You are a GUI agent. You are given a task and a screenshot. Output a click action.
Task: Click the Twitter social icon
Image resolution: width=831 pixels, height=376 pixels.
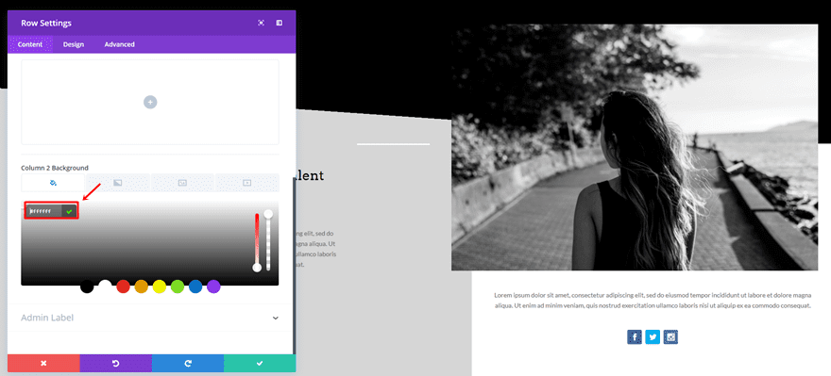653,336
